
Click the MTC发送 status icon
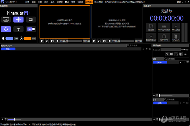point(176,27)
